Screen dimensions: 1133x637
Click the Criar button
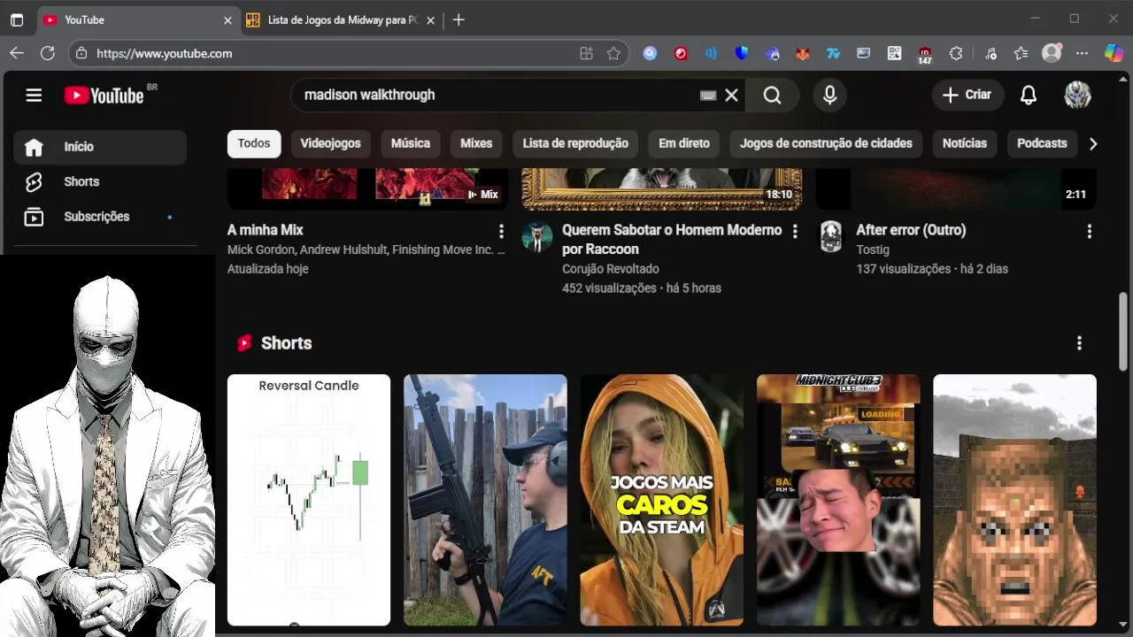click(x=967, y=95)
